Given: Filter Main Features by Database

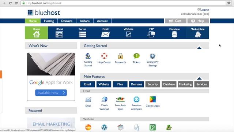Looking at the screenshot, I should click(x=169, y=84).
